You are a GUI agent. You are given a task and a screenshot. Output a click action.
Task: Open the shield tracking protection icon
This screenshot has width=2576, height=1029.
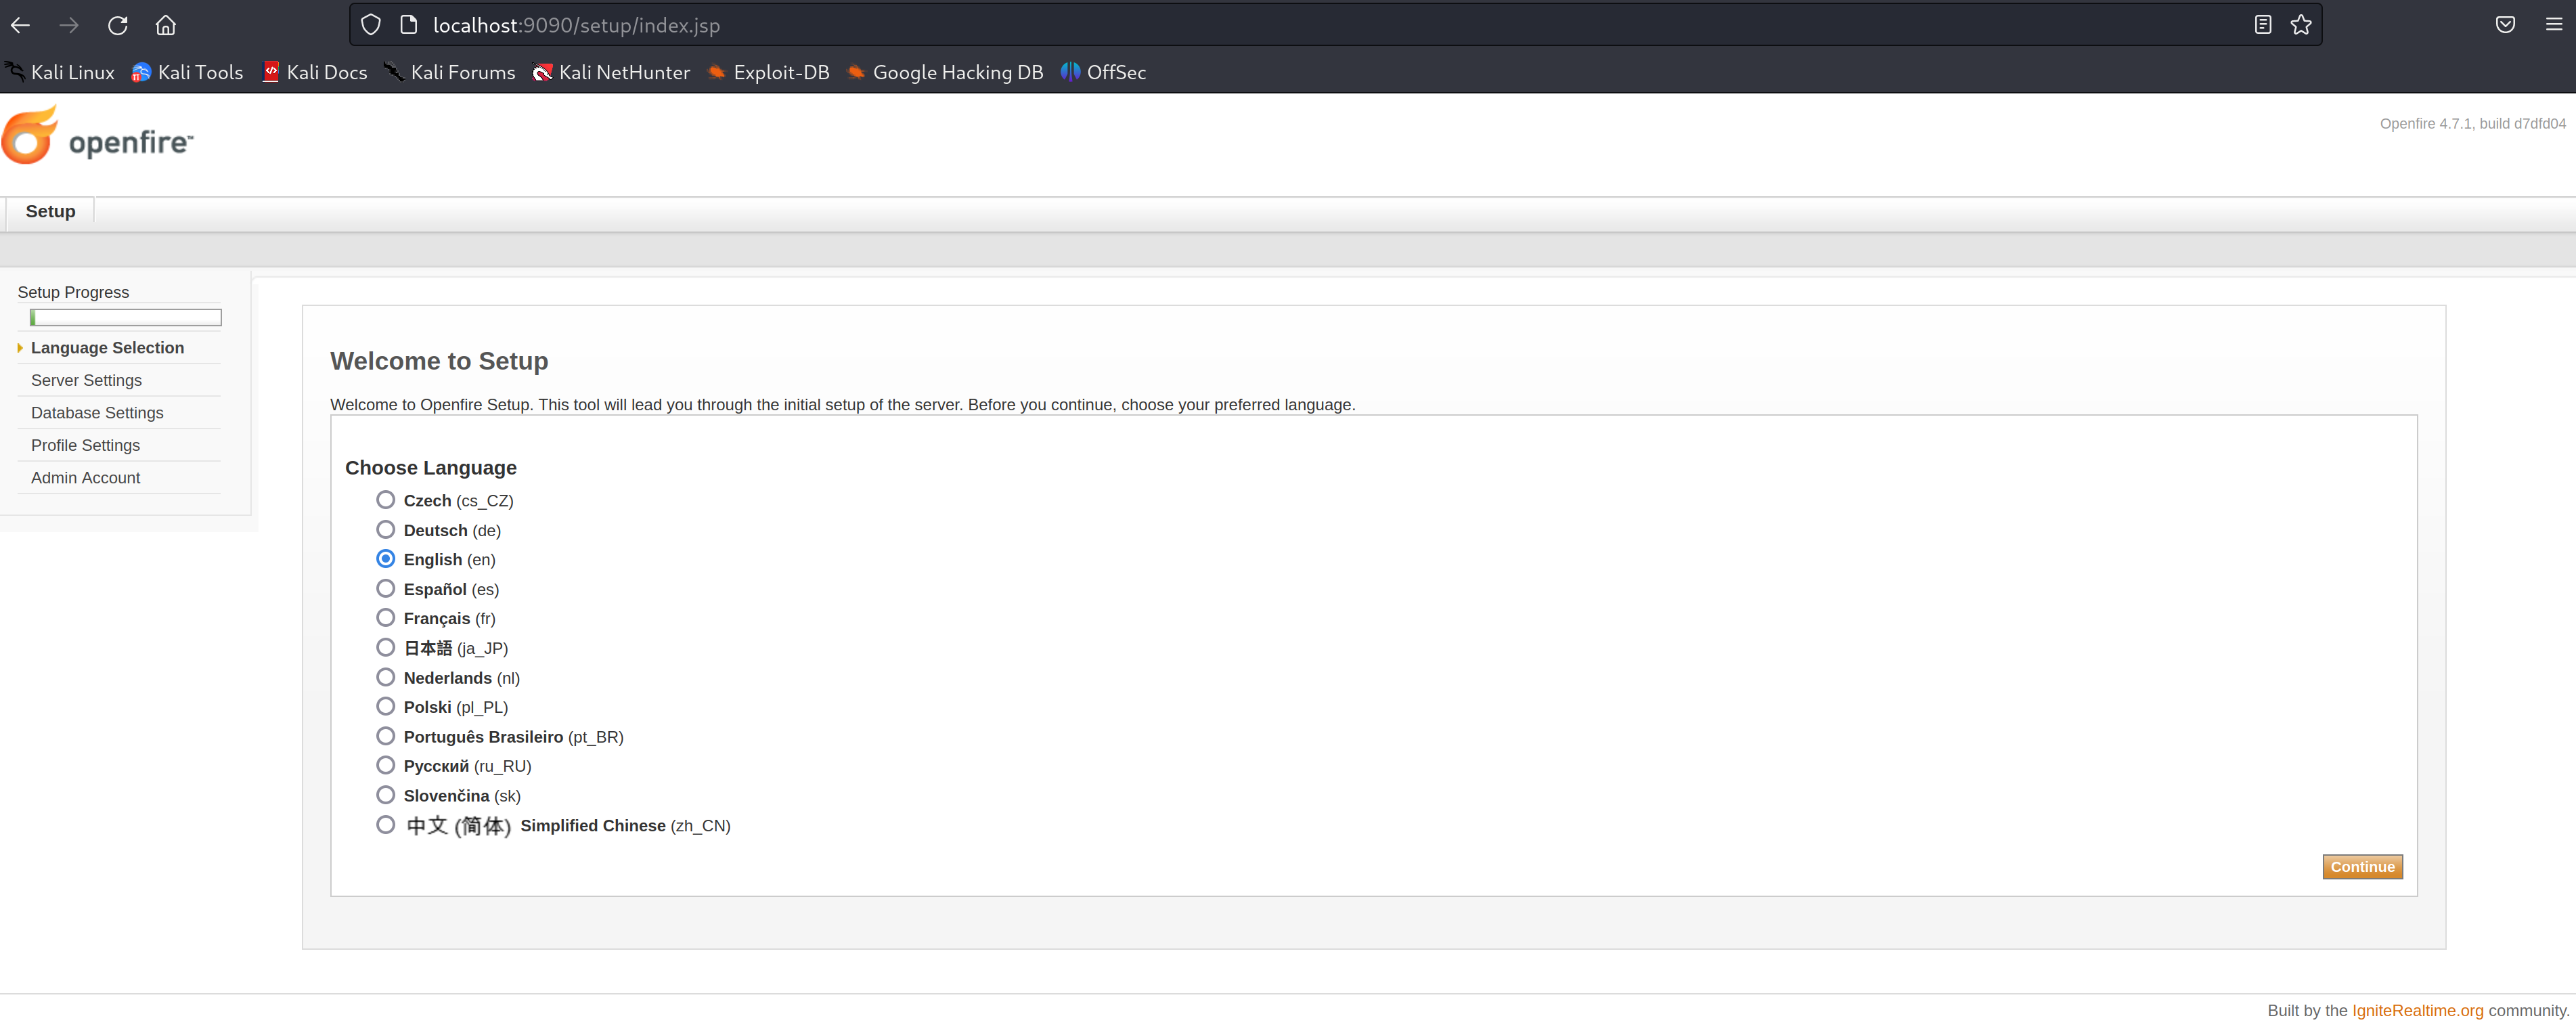(x=371, y=25)
